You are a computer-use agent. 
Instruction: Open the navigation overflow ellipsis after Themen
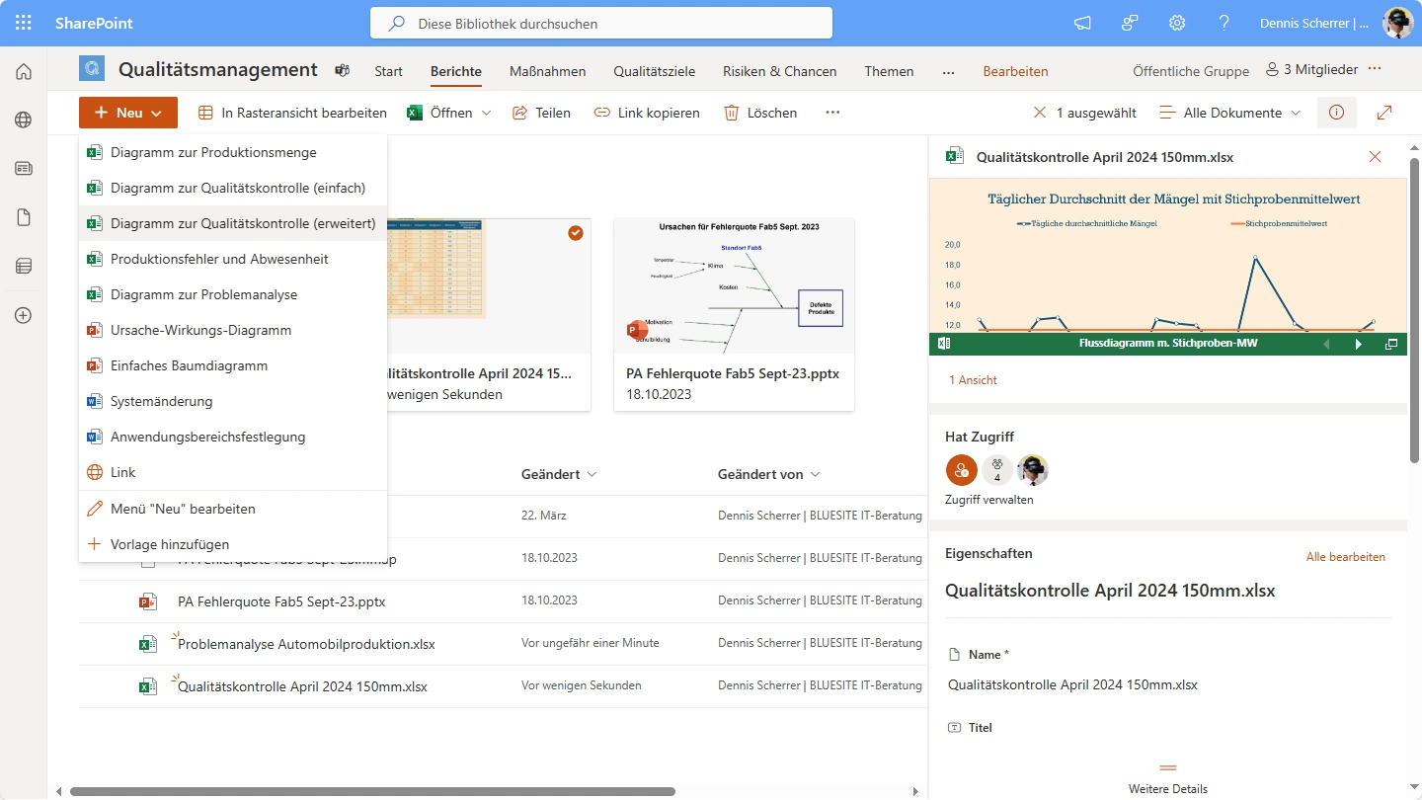948,71
